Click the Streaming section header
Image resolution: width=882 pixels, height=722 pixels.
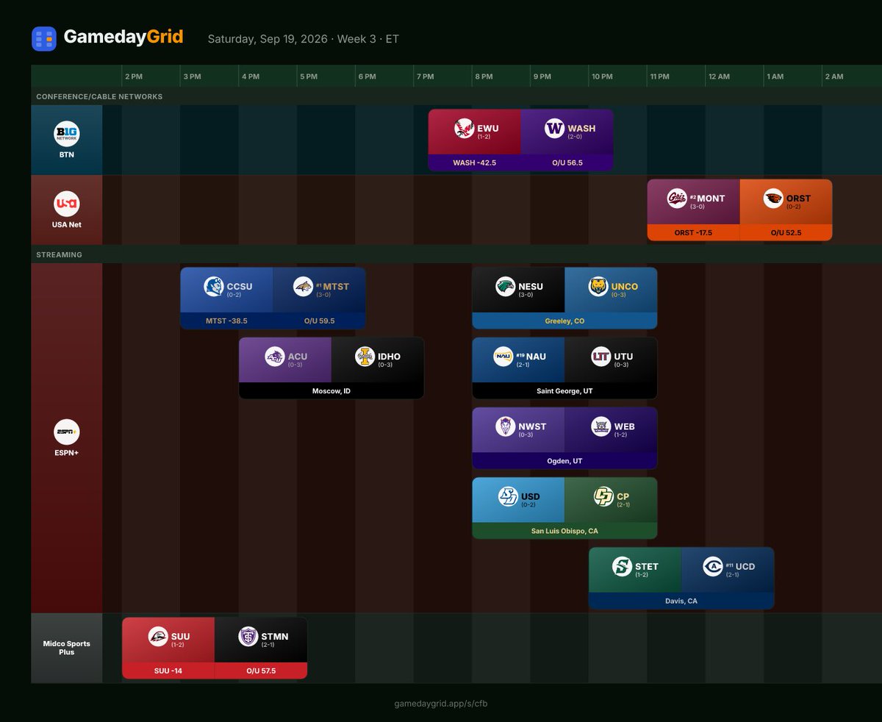[x=60, y=254]
